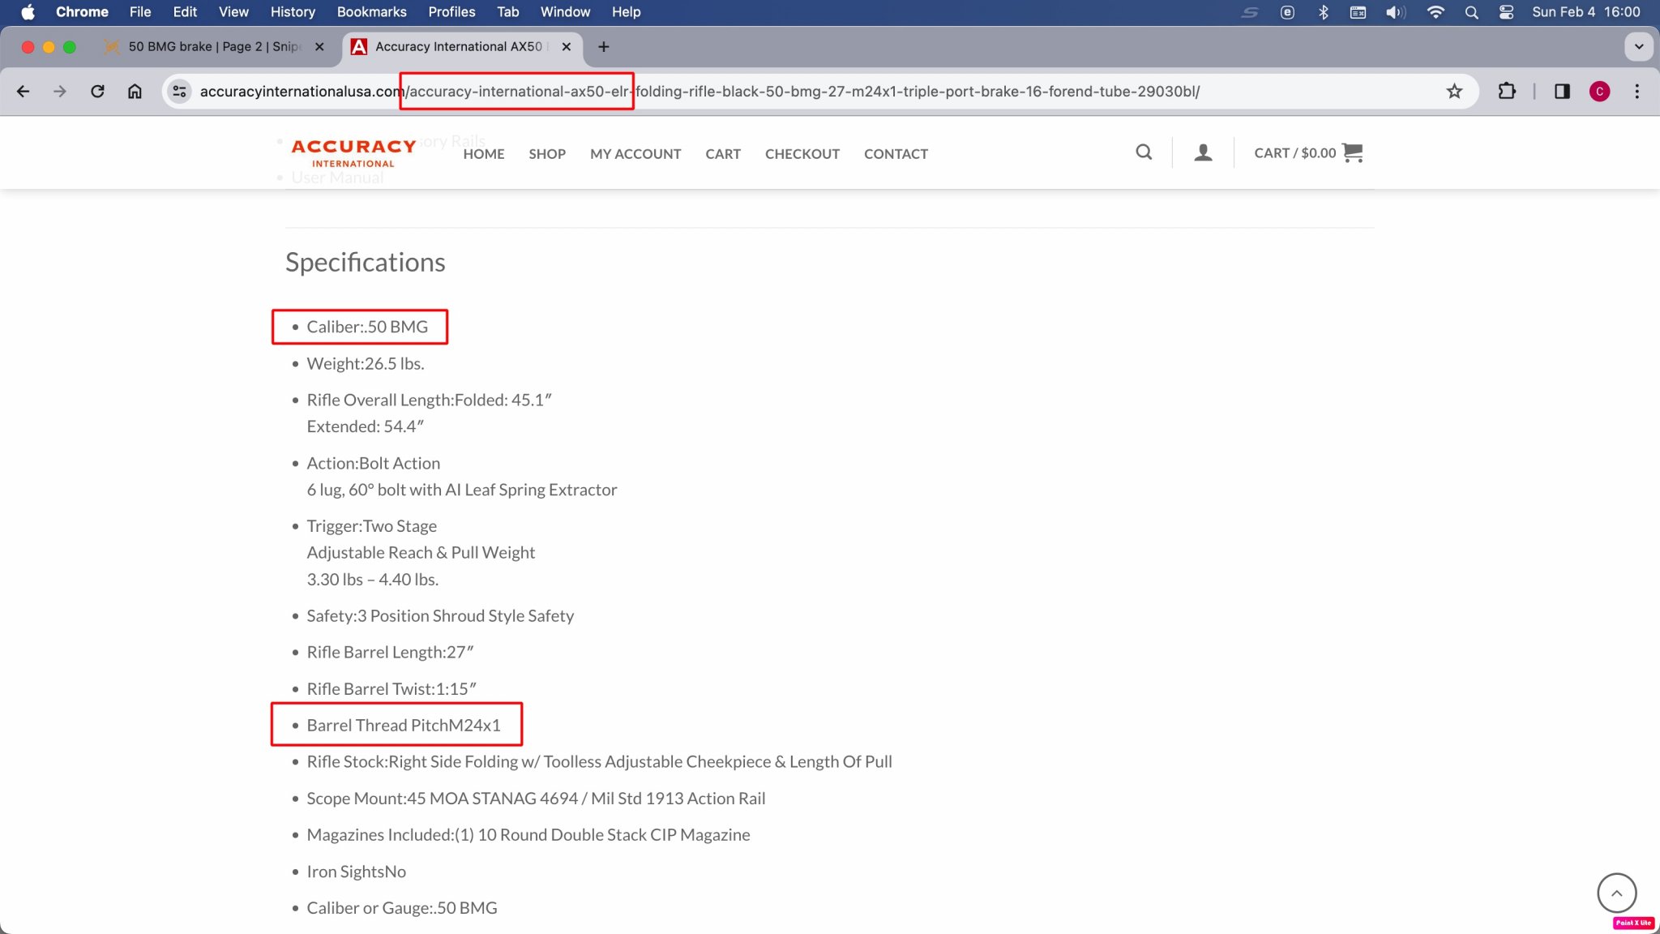Click Rifle Barrel Length:27" text

[390, 653]
